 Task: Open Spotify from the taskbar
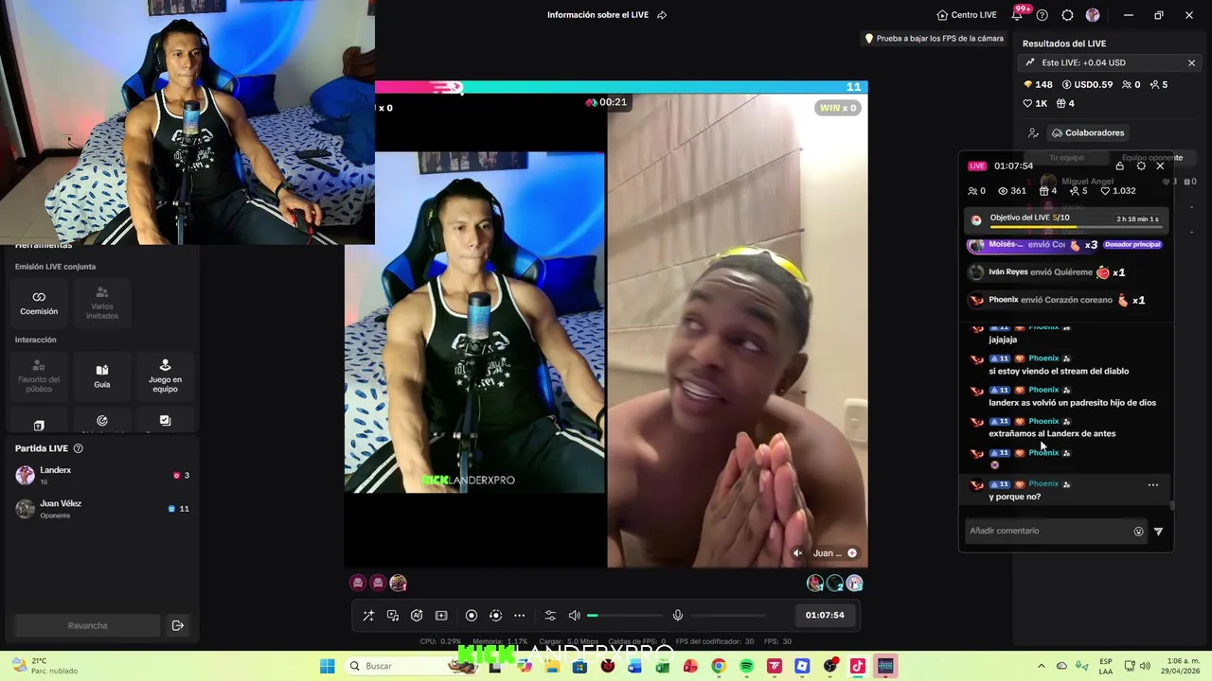pos(746,666)
